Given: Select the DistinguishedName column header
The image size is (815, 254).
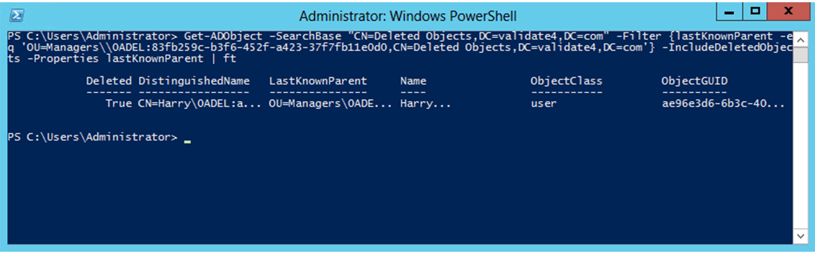Looking at the screenshot, I should 194,81.
